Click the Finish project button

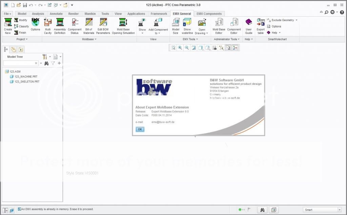(20, 33)
